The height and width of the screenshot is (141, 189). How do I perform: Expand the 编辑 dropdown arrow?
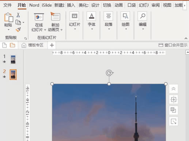[x=143, y=29]
